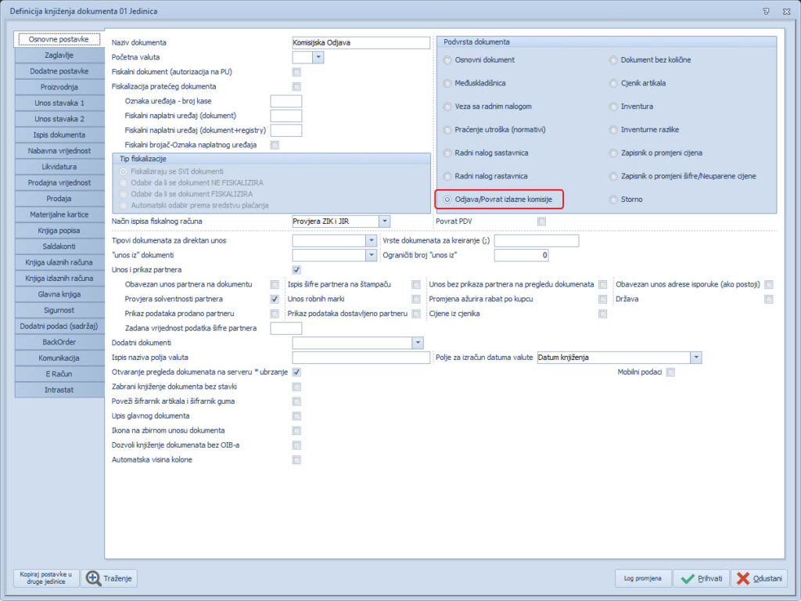Open the E Račun tab

(59, 374)
